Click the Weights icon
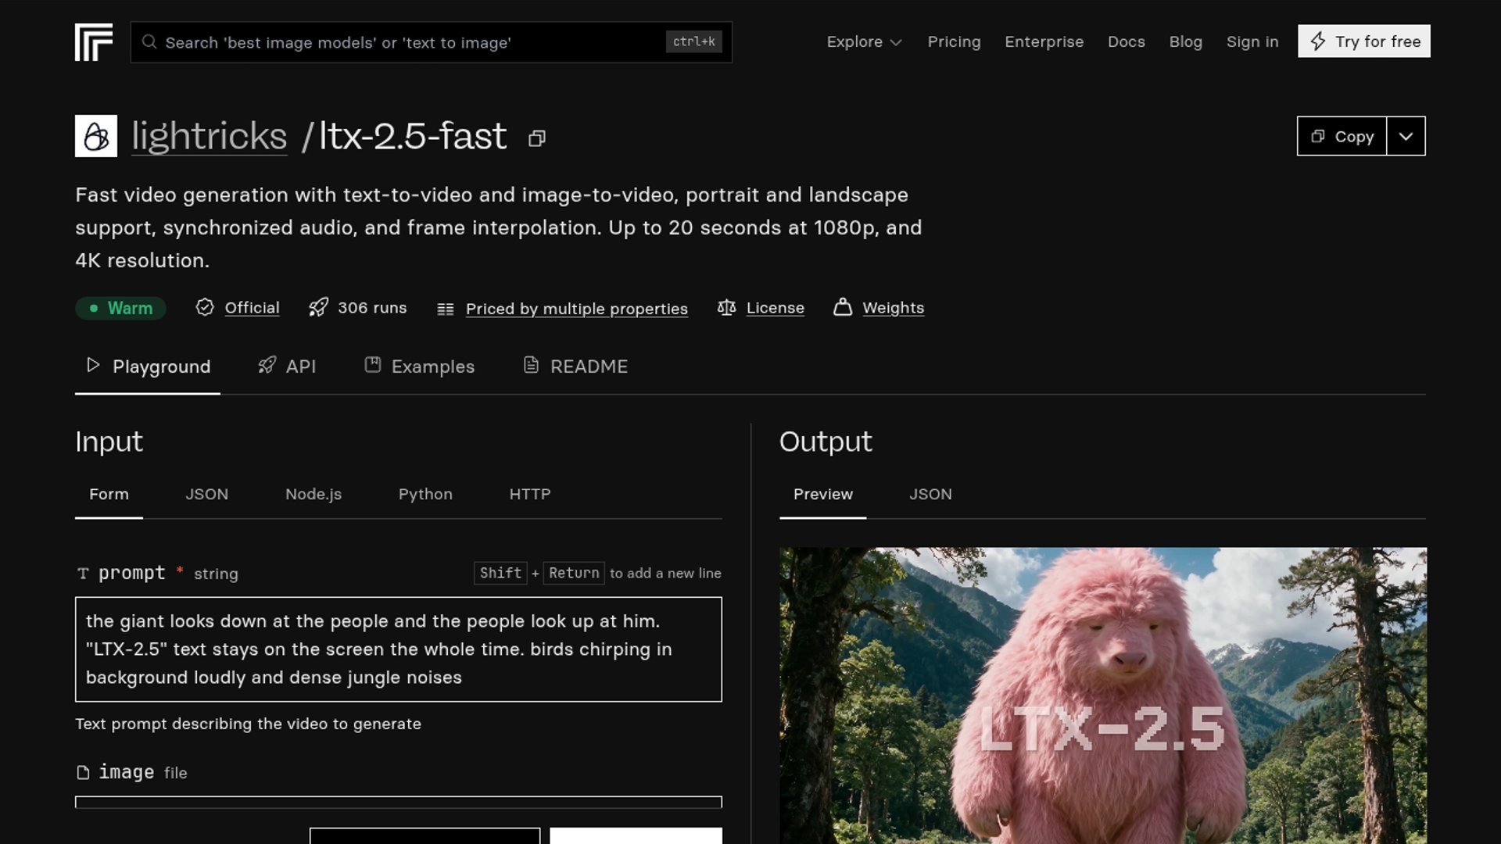 (843, 307)
